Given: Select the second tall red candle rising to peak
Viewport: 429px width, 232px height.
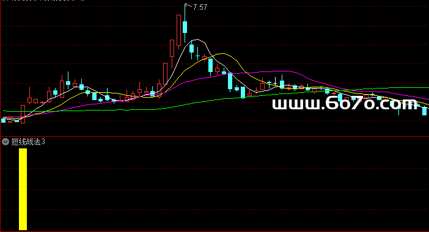Looking at the screenshot, I should (x=172, y=48).
